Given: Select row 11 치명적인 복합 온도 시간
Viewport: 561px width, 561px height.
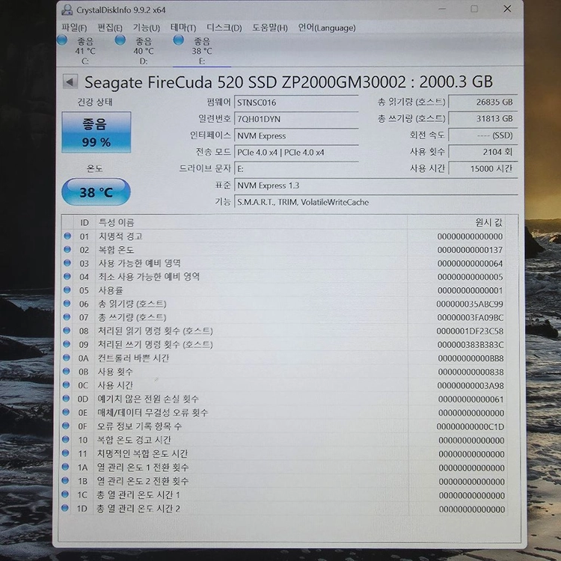Looking at the screenshot, I should pyautogui.click(x=285, y=454).
